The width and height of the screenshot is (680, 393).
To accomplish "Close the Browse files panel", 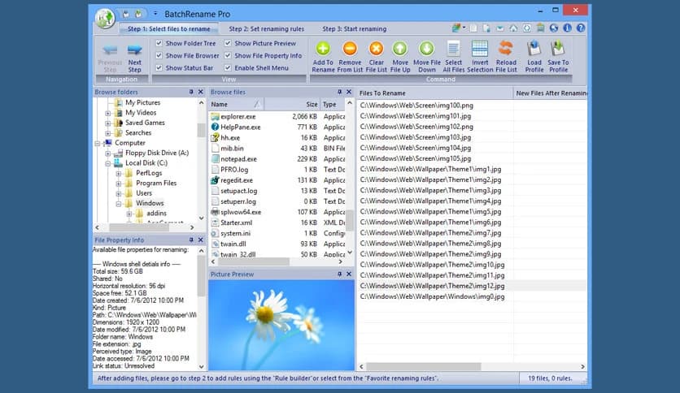I will (349, 92).
